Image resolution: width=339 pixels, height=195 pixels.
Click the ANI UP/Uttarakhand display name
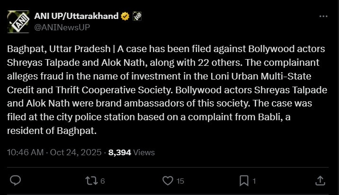click(x=76, y=16)
